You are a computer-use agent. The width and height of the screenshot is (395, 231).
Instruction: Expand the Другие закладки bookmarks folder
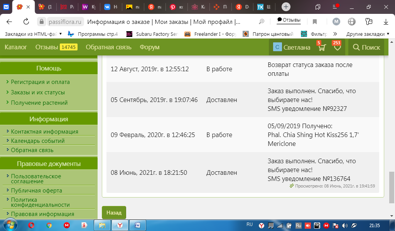[x=367, y=34]
